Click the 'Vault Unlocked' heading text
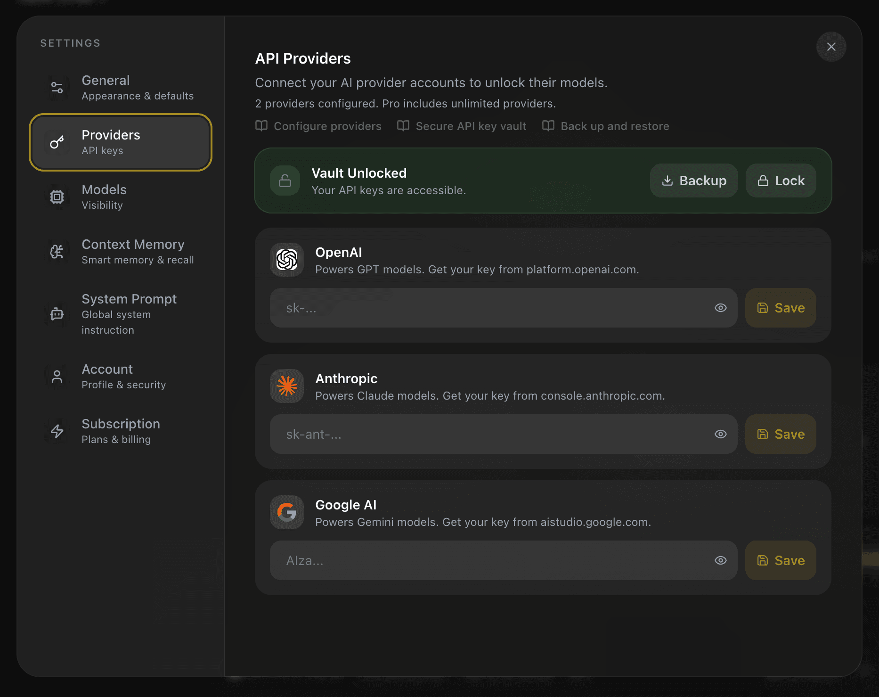 [x=359, y=173]
